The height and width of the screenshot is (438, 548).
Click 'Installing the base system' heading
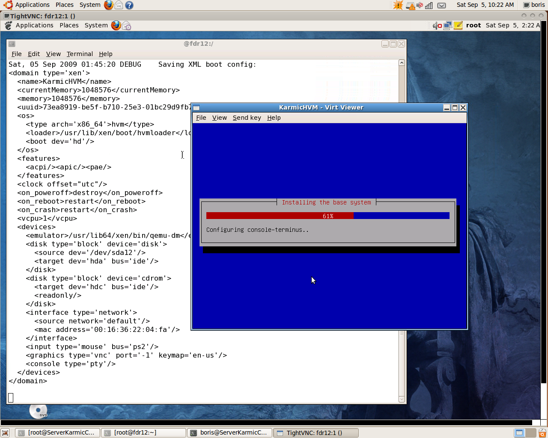tap(326, 203)
